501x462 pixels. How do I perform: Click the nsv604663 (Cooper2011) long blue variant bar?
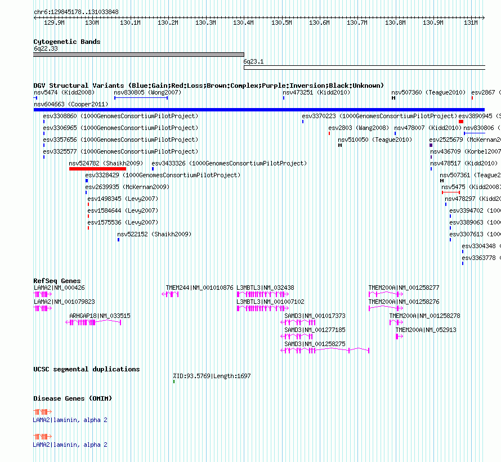[x=259, y=110]
